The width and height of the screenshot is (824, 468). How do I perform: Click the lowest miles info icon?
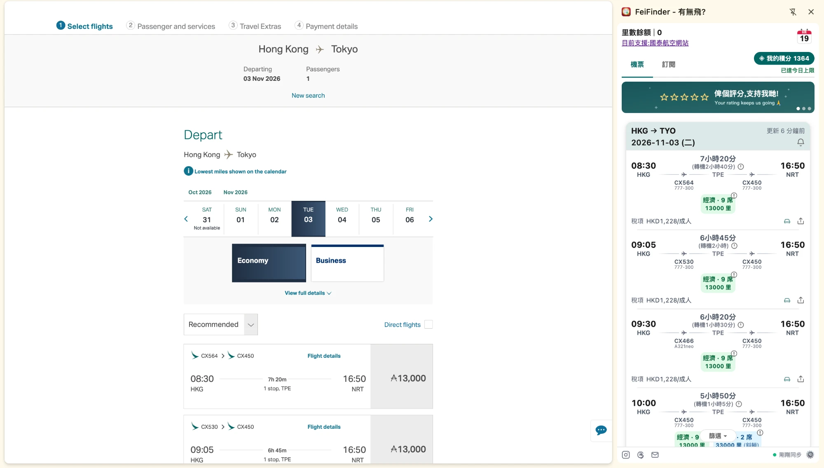[x=188, y=171]
